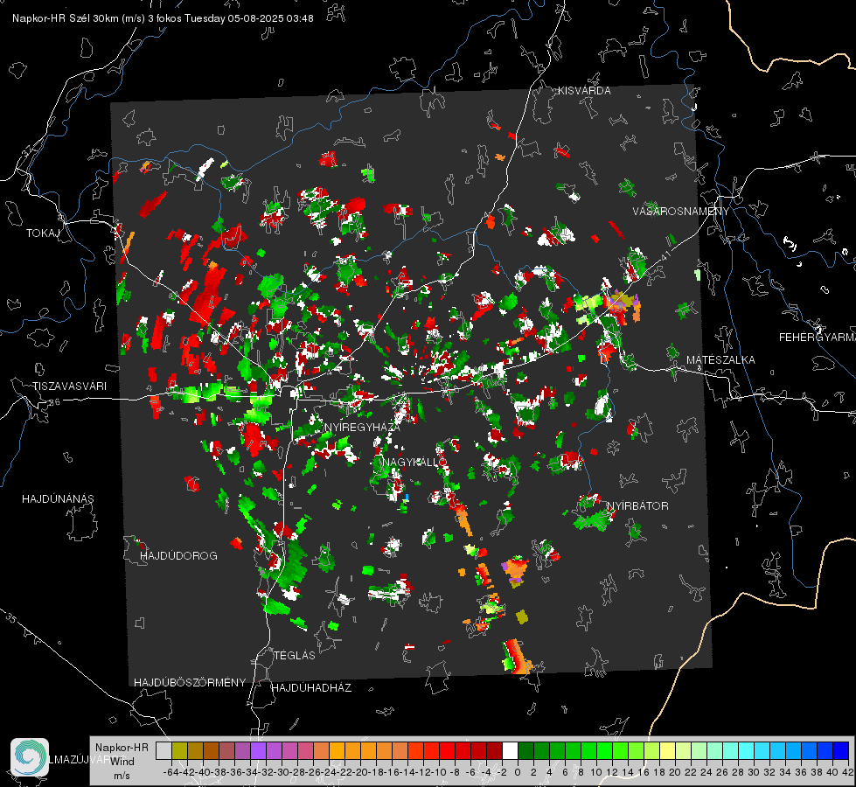The image size is (856, 787).
Task: Select the HAJDÚBÖSZÖRMÉNY label
Action: (x=190, y=683)
